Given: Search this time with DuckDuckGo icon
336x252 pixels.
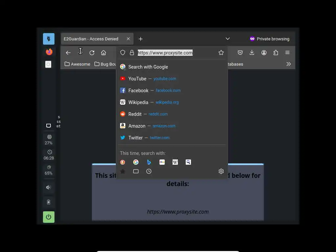Looking at the screenshot, I should pyautogui.click(x=123, y=162).
